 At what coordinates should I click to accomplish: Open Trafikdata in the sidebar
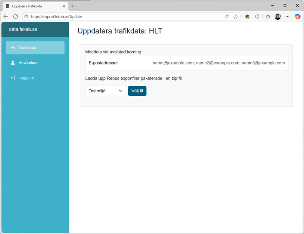[x=35, y=48]
